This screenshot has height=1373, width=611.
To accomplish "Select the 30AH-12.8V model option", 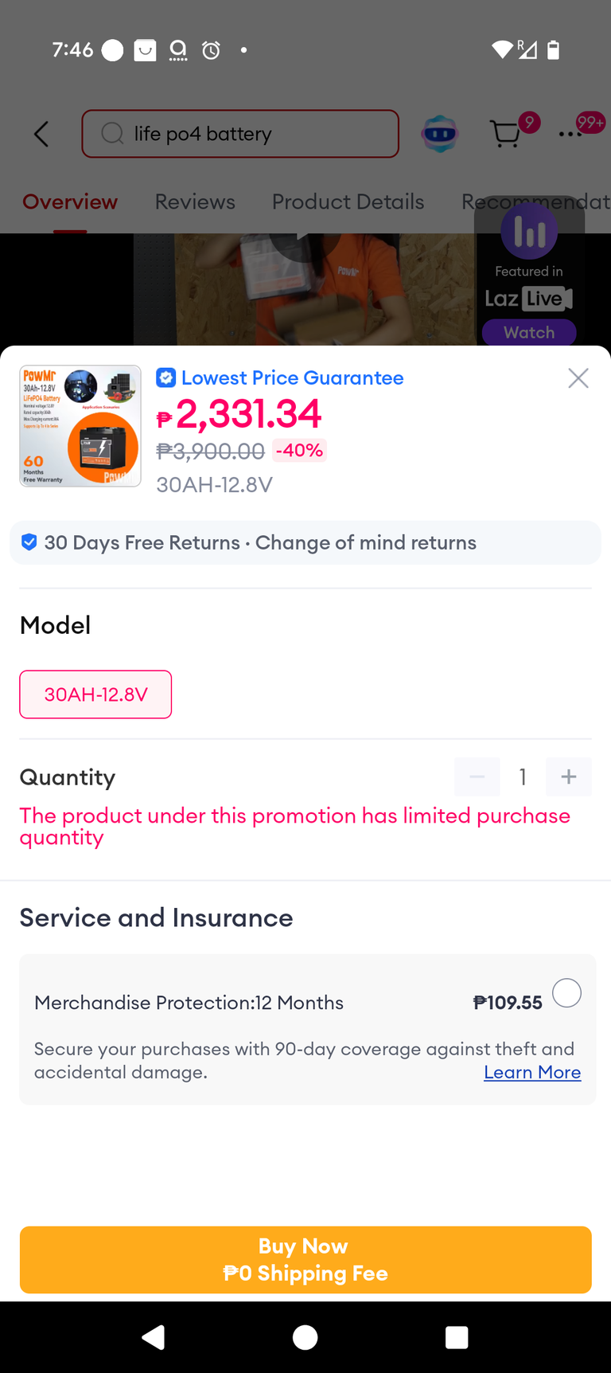I will (95, 694).
